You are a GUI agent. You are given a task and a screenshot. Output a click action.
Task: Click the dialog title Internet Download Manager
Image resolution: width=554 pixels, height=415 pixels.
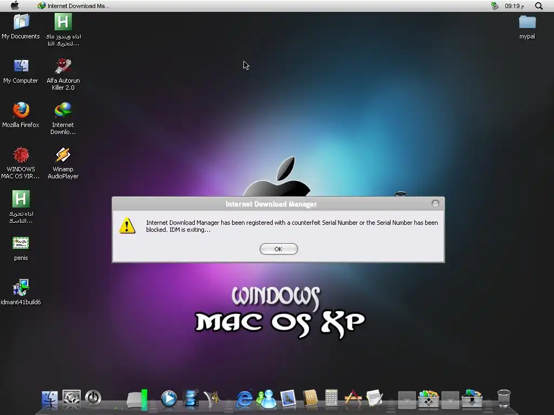coord(271,204)
